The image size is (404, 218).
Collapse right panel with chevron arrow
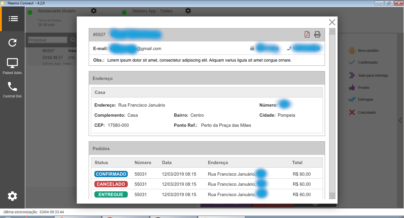[x=400, y=121]
